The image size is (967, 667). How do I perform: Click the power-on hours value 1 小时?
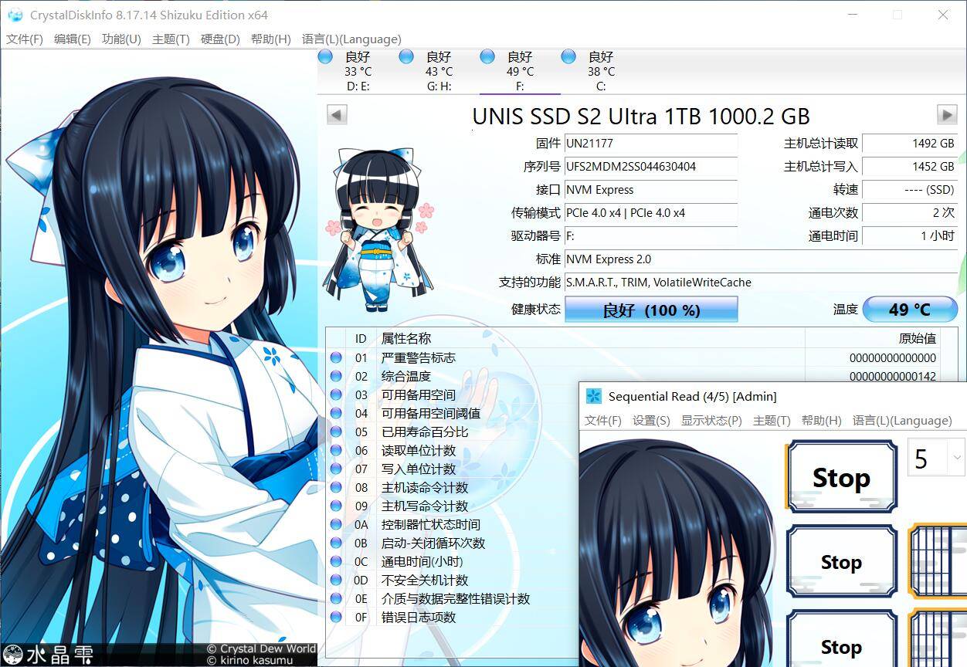pos(910,236)
